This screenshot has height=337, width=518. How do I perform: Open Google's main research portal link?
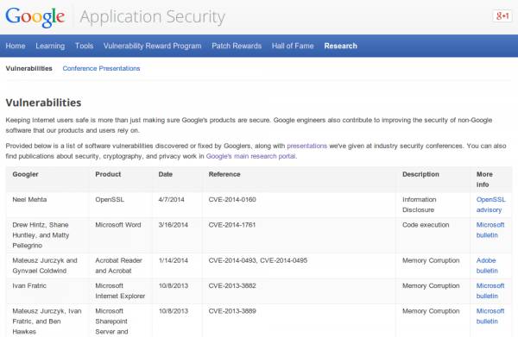(x=250, y=156)
